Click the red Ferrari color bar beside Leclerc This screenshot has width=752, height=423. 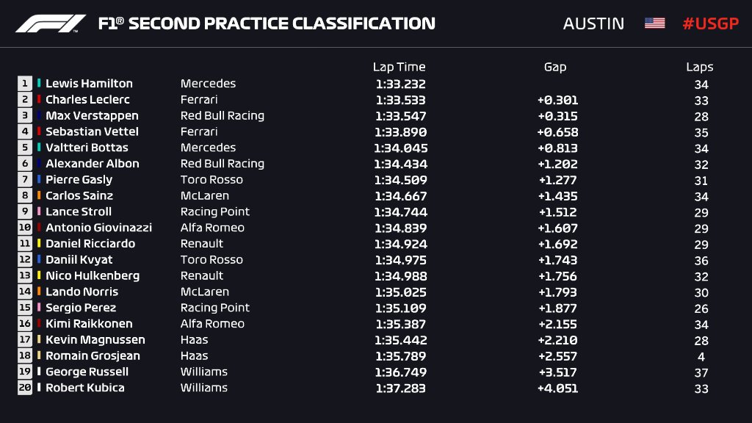click(x=39, y=100)
